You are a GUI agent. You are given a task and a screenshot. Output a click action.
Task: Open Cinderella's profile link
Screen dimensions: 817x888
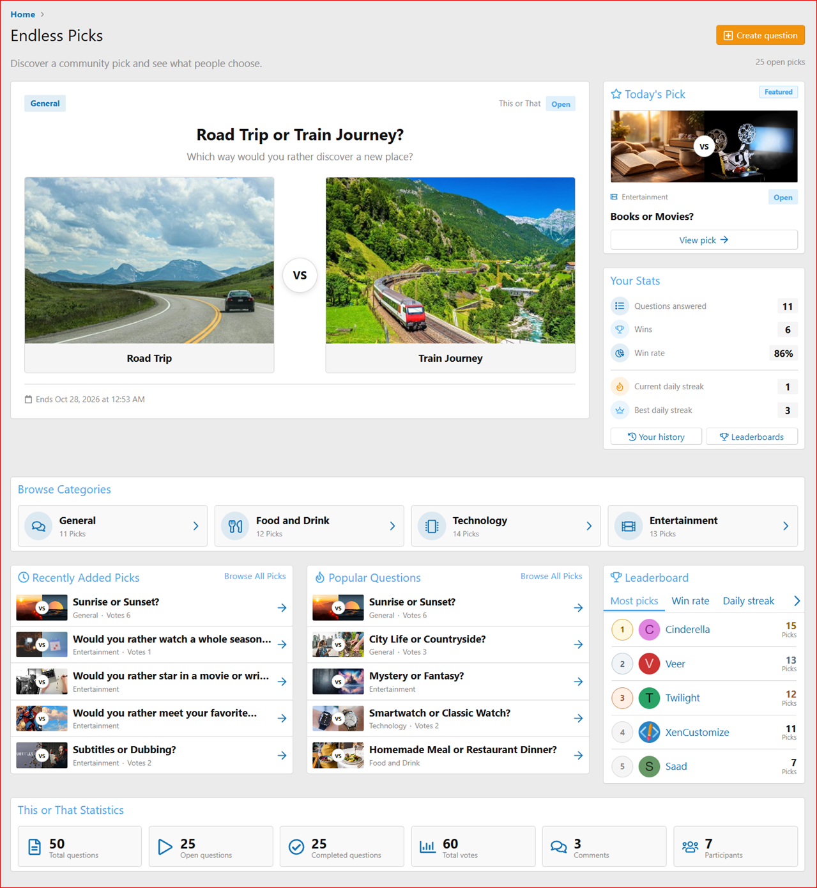pyautogui.click(x=687, y=630)
